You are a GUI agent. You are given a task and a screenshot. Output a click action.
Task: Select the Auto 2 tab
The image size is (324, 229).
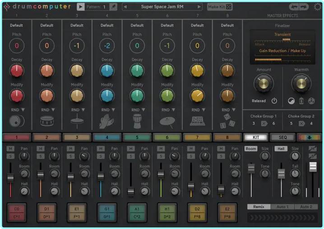click(306, 207)
